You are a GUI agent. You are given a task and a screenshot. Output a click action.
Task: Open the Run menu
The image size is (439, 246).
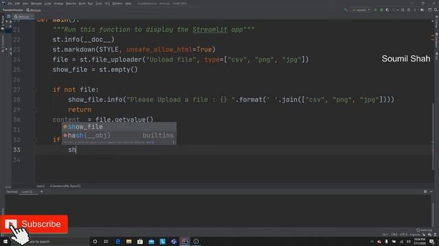point(90,3)
